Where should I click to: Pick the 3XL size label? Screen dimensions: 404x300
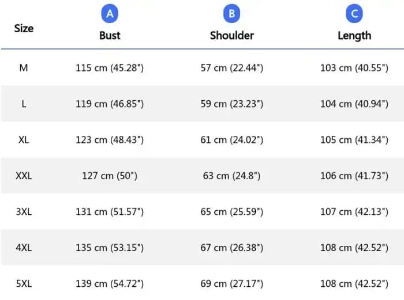click(x=24, y=212)
